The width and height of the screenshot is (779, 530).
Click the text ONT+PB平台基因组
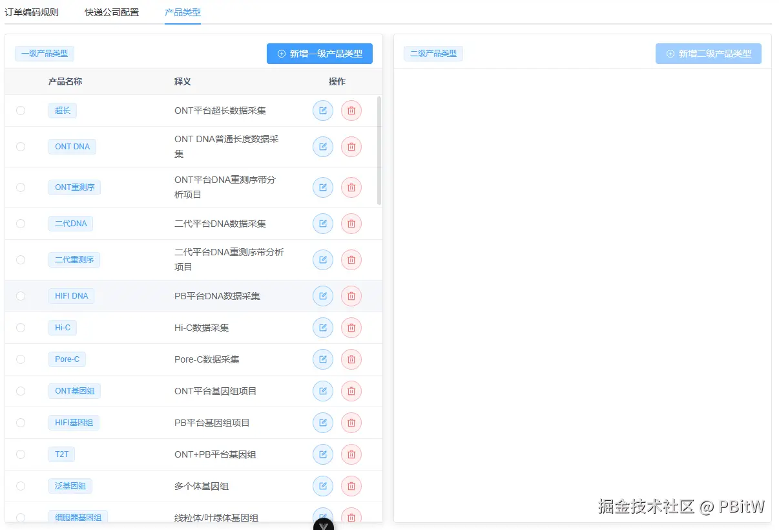[x=215, y=454]
